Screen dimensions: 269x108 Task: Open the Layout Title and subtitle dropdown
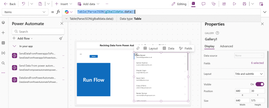249,74
